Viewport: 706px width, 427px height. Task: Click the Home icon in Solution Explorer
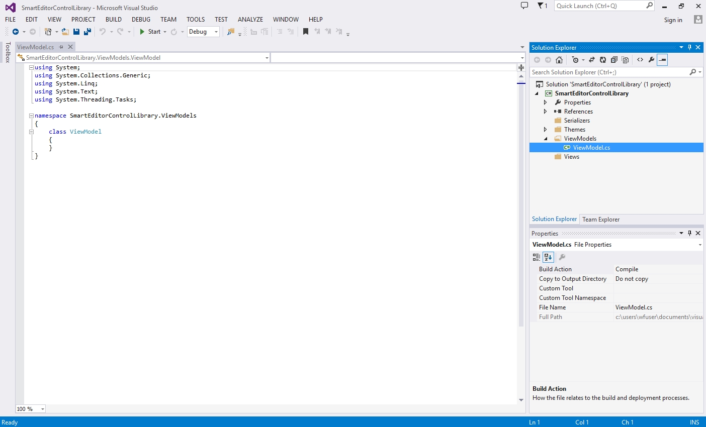point(559,60)
